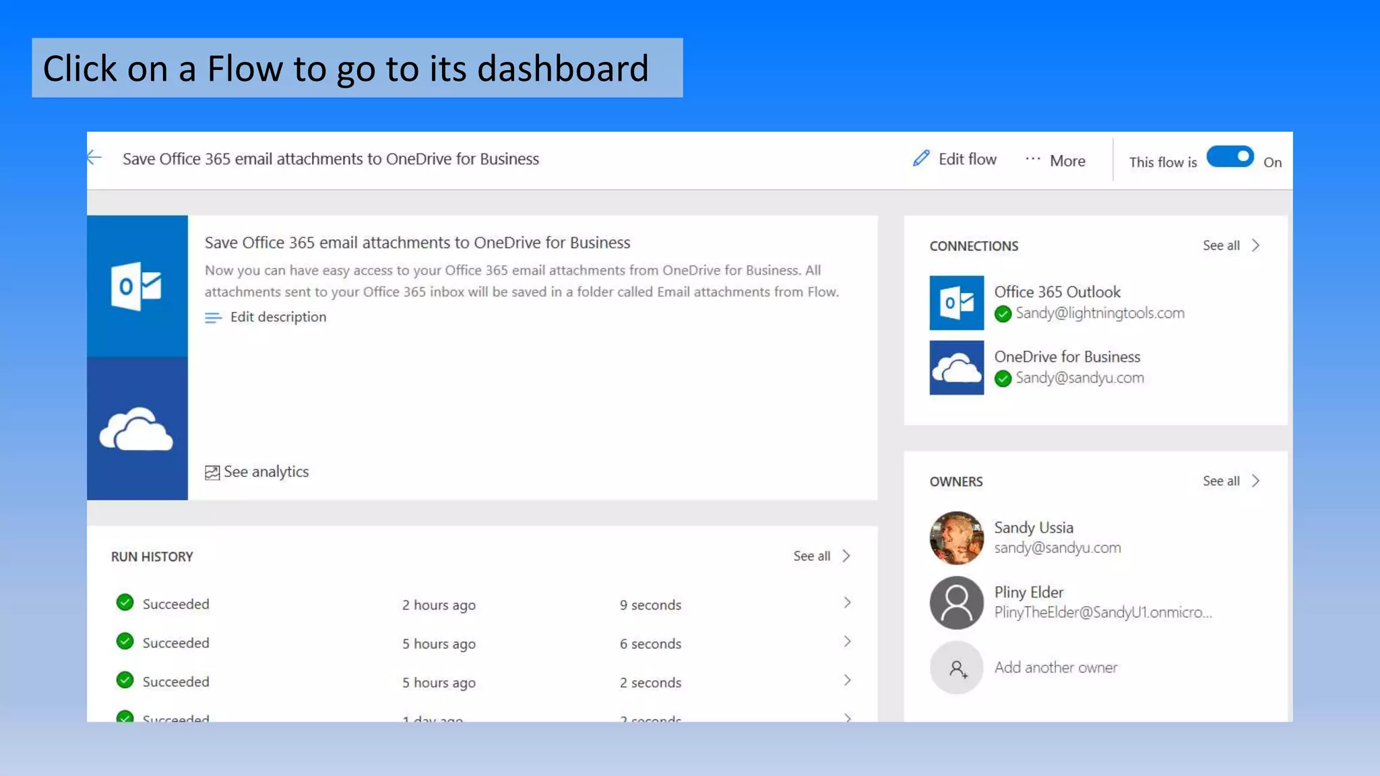Click the Edit flow pencil icon
Screen dimensions: 1380x776
point(920,158)
